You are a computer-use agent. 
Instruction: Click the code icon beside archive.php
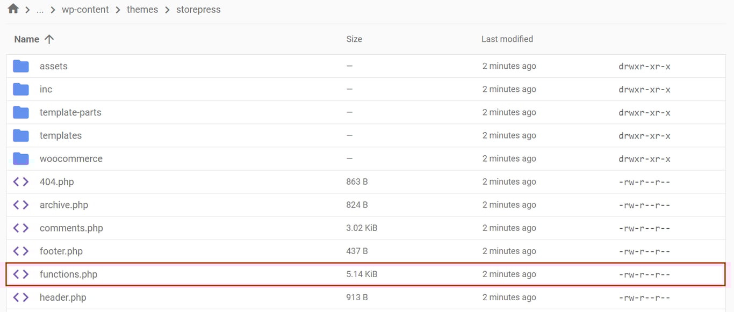click(20, 205)
